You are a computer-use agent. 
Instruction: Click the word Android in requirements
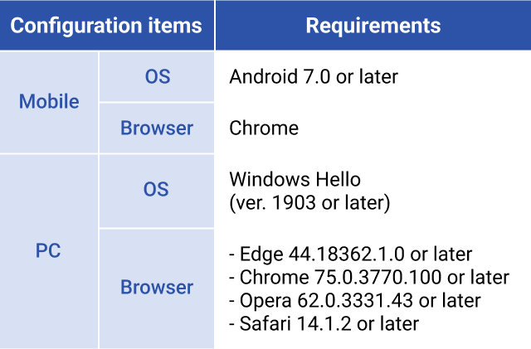pos(264,76)
